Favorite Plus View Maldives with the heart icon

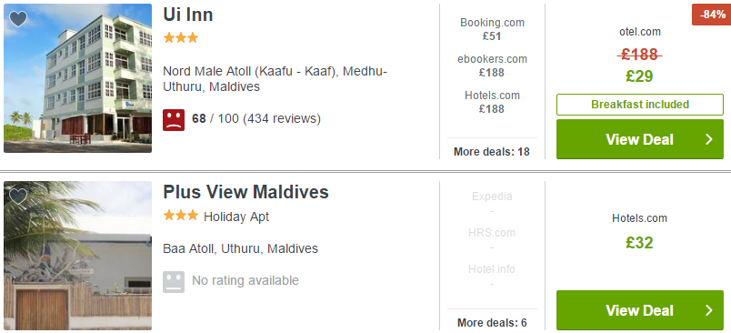click(x=18, y=197)
